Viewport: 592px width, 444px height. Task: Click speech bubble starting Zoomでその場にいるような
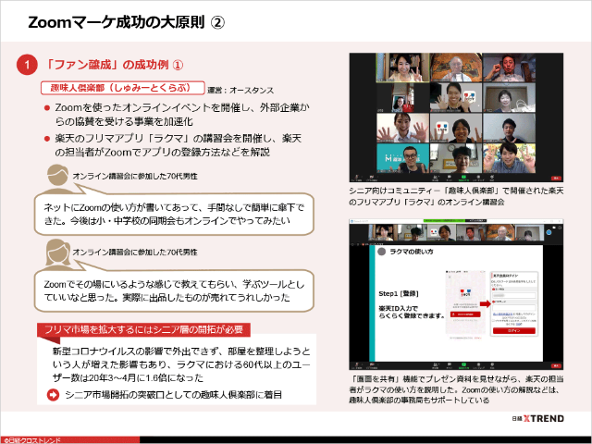pos(174,290)
